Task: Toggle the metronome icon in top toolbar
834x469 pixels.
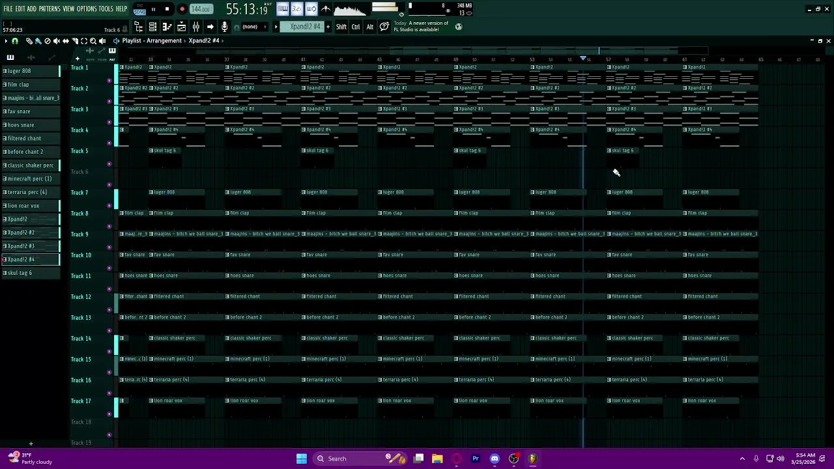Action: (326, 9)
